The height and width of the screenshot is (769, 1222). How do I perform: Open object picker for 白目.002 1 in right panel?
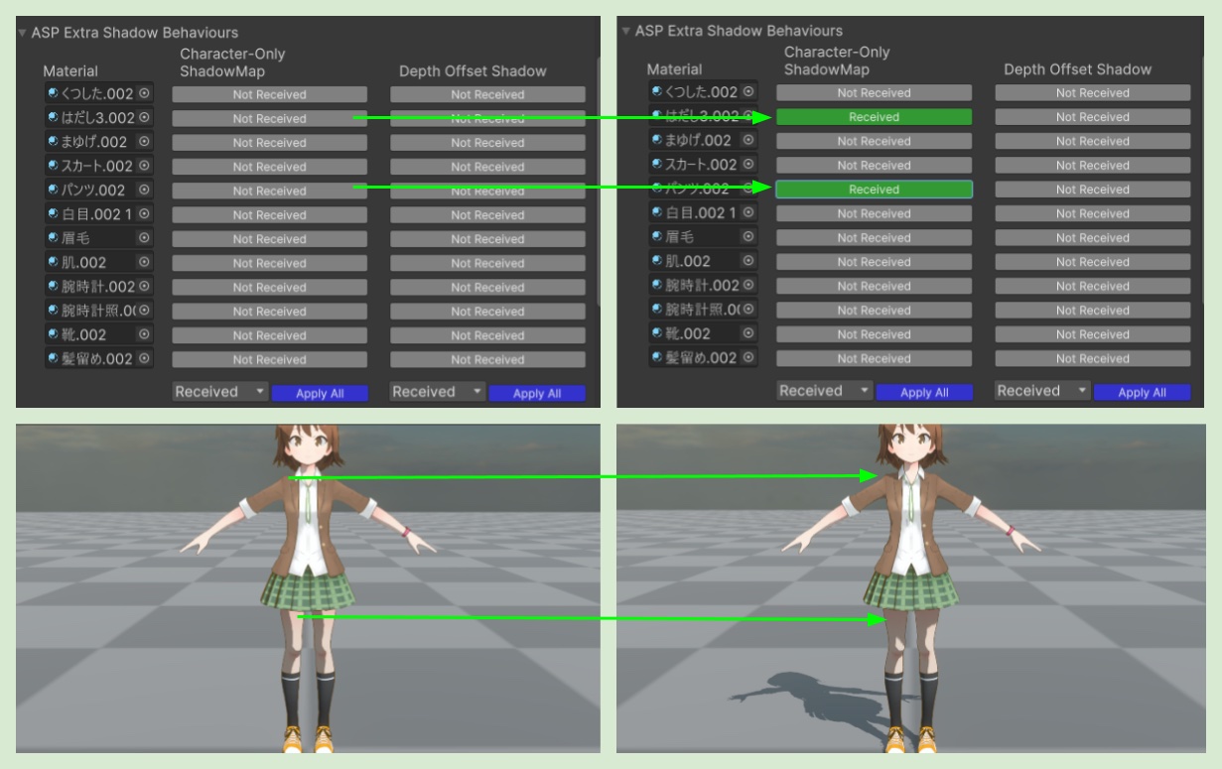tap(748, 213)
